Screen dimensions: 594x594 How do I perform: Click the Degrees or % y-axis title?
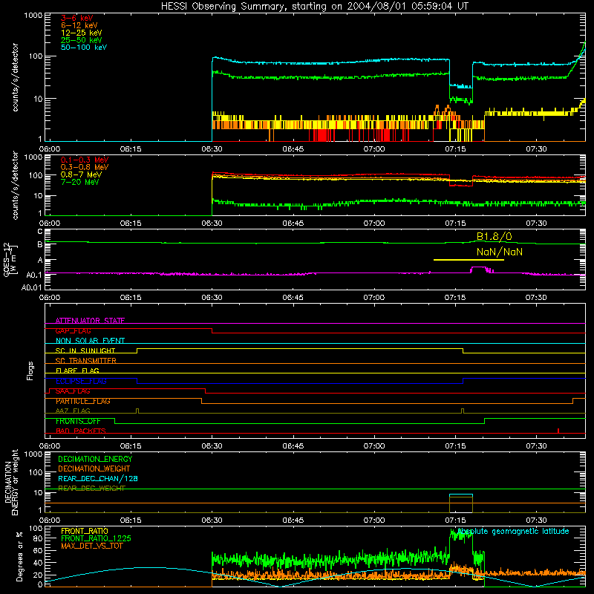[x=20, y=556]
